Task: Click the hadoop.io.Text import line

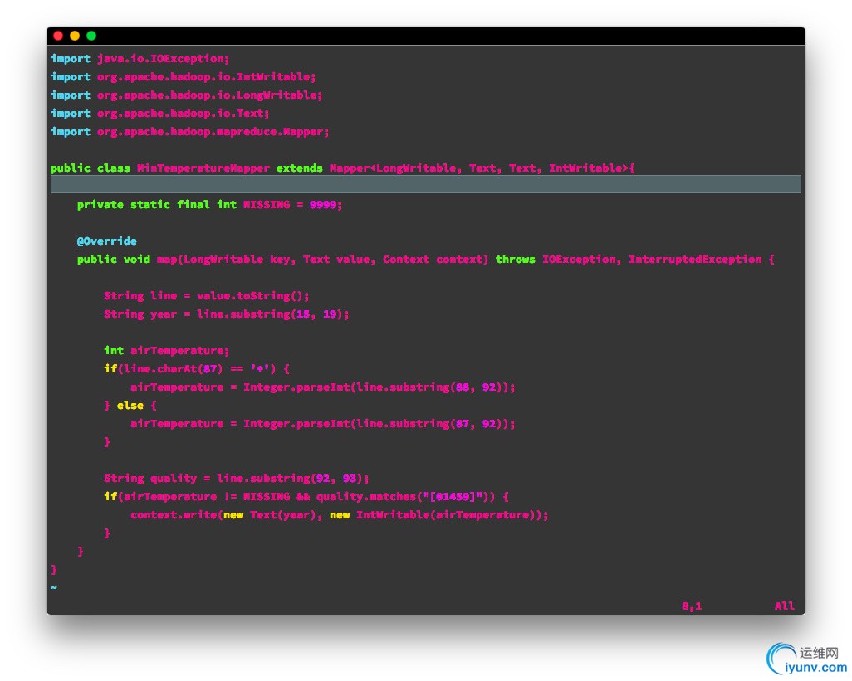Action: coord(159,114)
